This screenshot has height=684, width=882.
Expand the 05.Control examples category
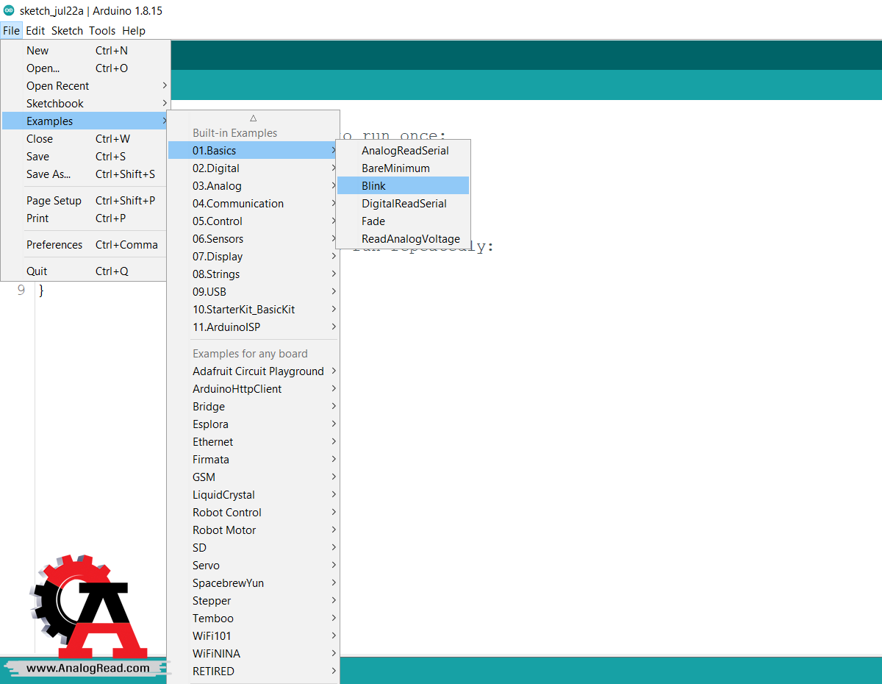point(254,221)
